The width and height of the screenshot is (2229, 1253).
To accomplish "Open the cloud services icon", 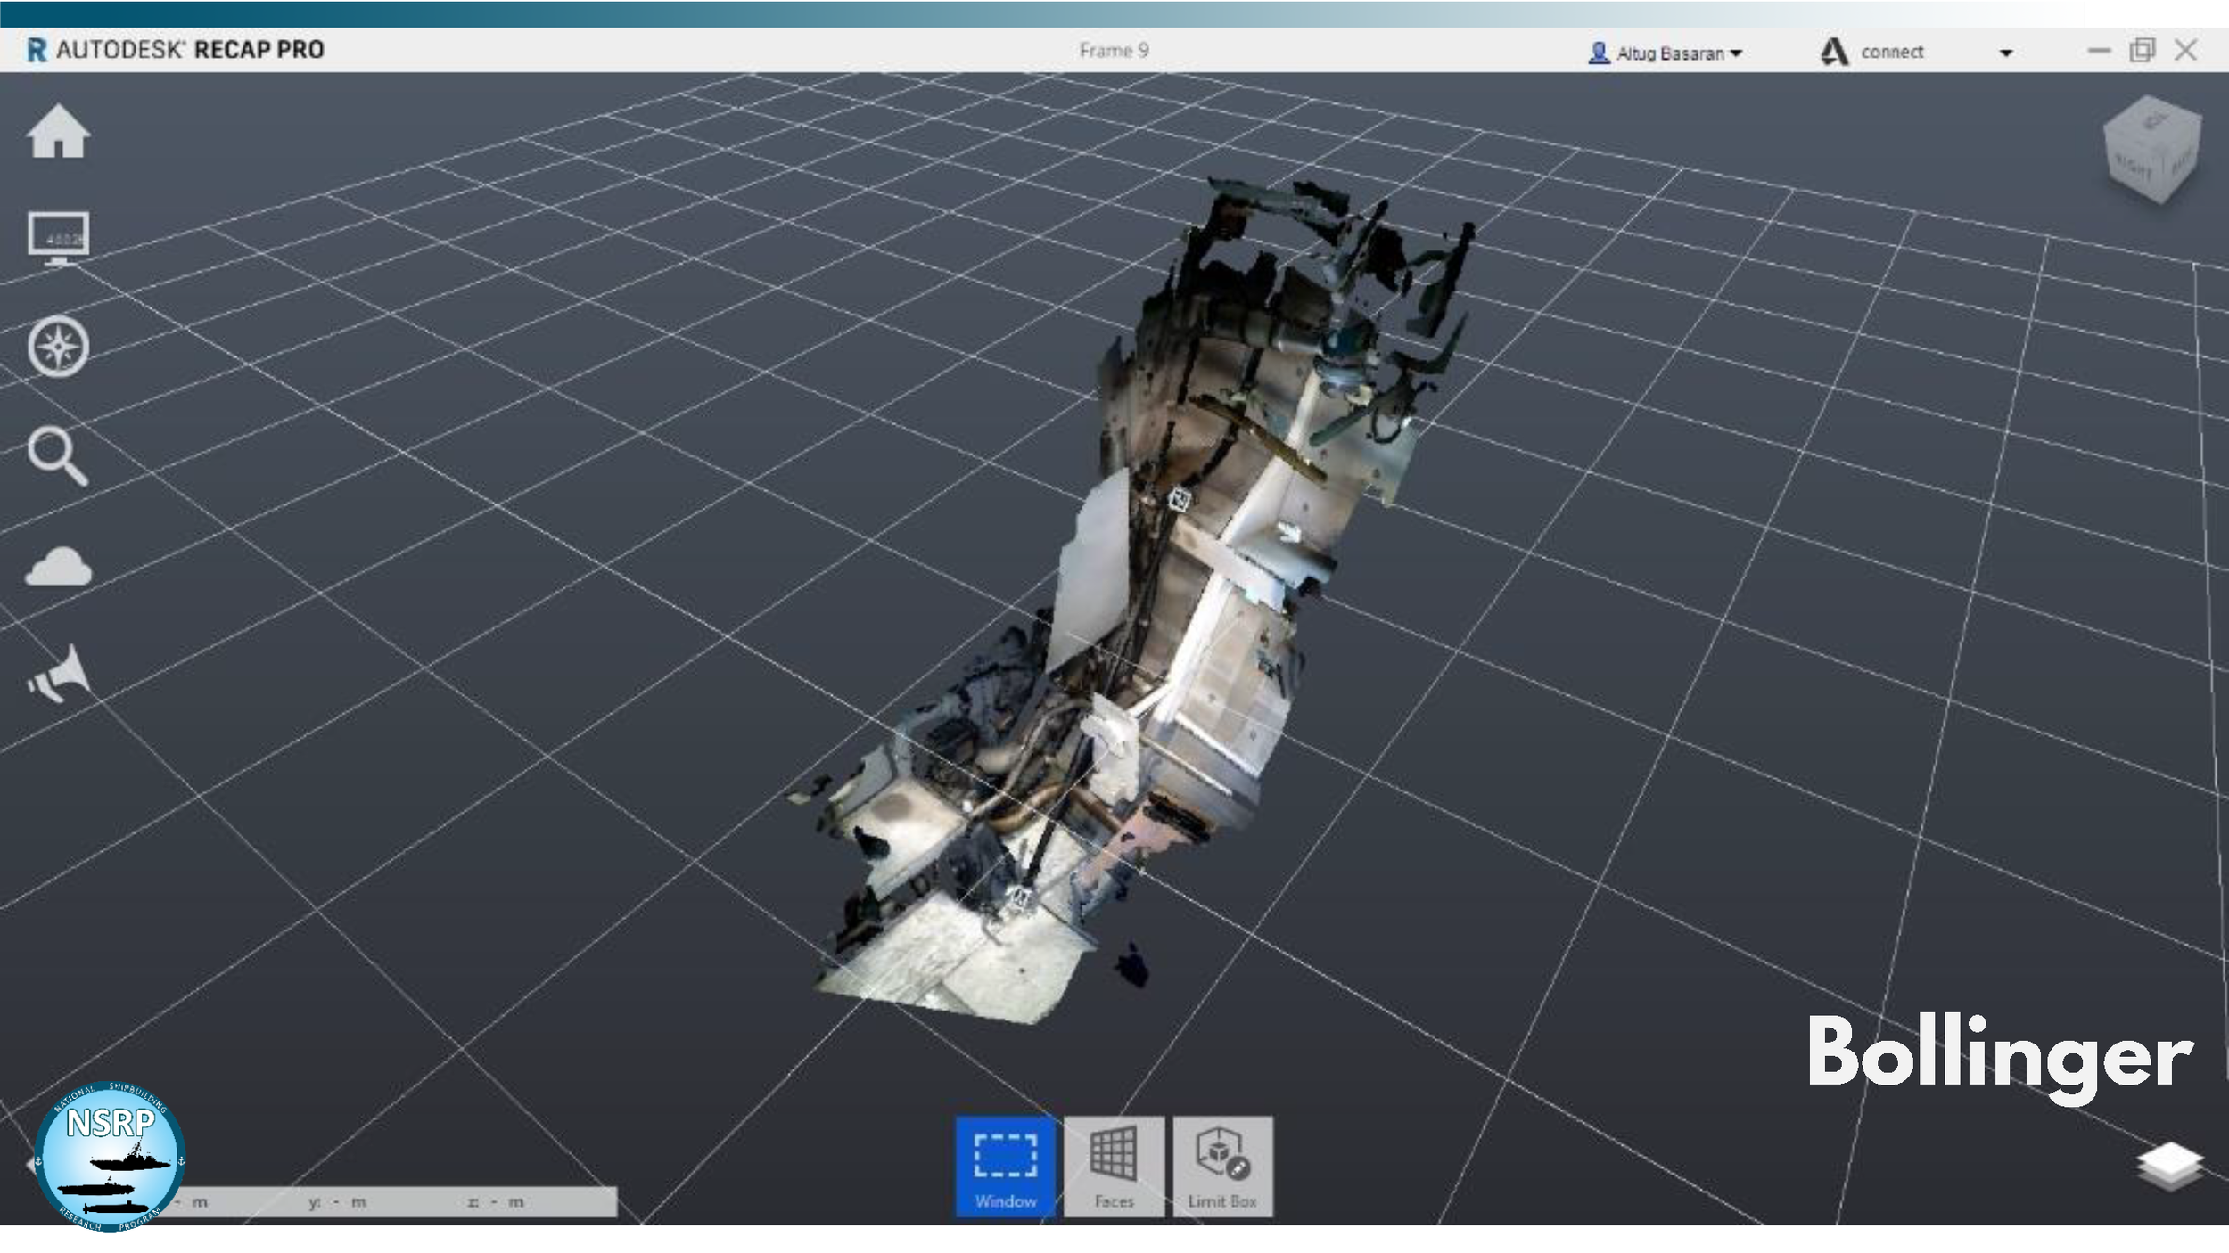I will 58,567.
